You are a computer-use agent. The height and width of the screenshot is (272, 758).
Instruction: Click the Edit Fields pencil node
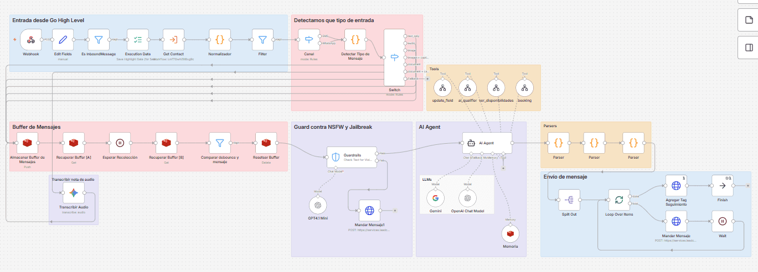click(63, 40)
